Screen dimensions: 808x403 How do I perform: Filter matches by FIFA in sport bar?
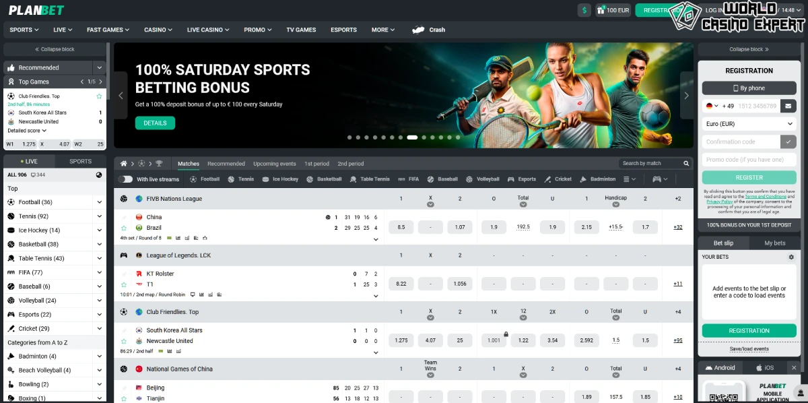pyautogui.click(x=408, y=179)
